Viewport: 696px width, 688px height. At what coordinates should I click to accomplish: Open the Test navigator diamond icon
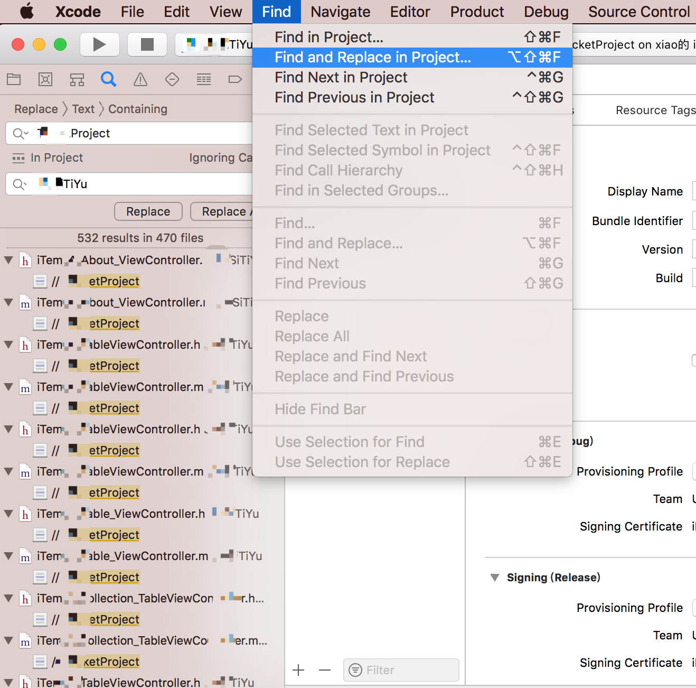(x=172, y=80)
